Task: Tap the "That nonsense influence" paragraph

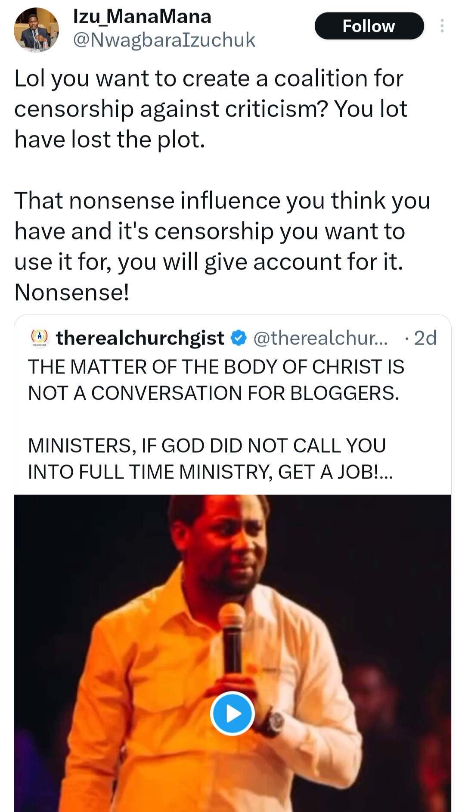Action: pos(222,231)
